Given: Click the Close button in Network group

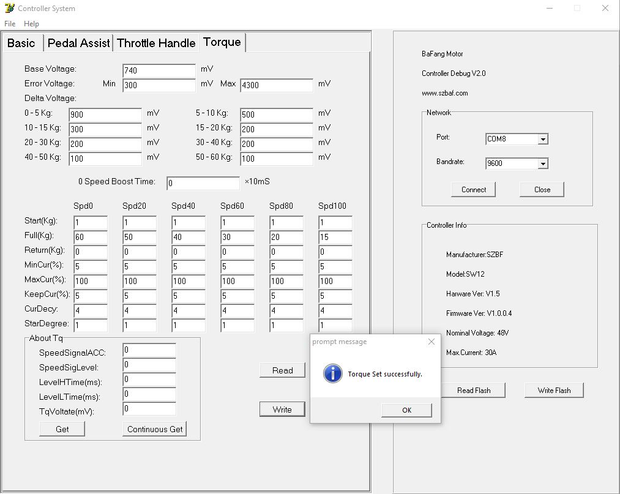Looking at the screenshot, I should [542, 189].
